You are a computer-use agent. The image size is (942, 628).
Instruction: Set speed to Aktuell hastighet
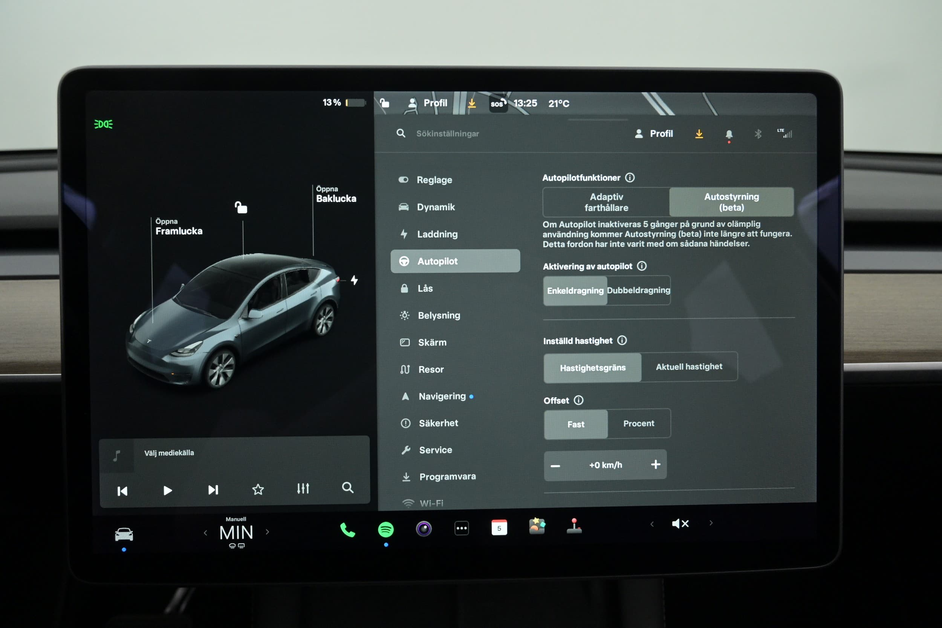click(689, 367)
